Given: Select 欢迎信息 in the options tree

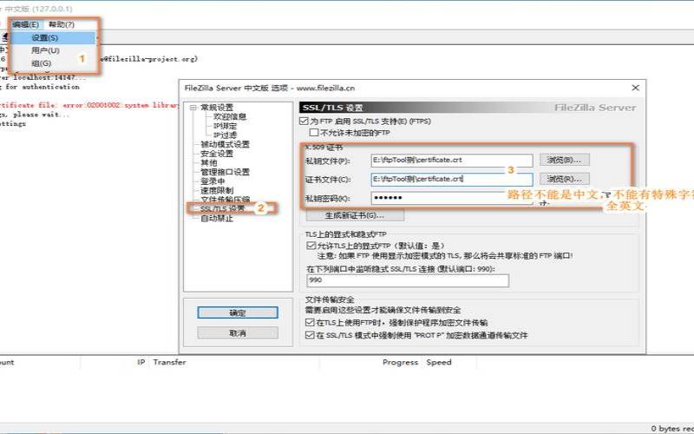Looking at the screenshot, I should pos(230,116).
